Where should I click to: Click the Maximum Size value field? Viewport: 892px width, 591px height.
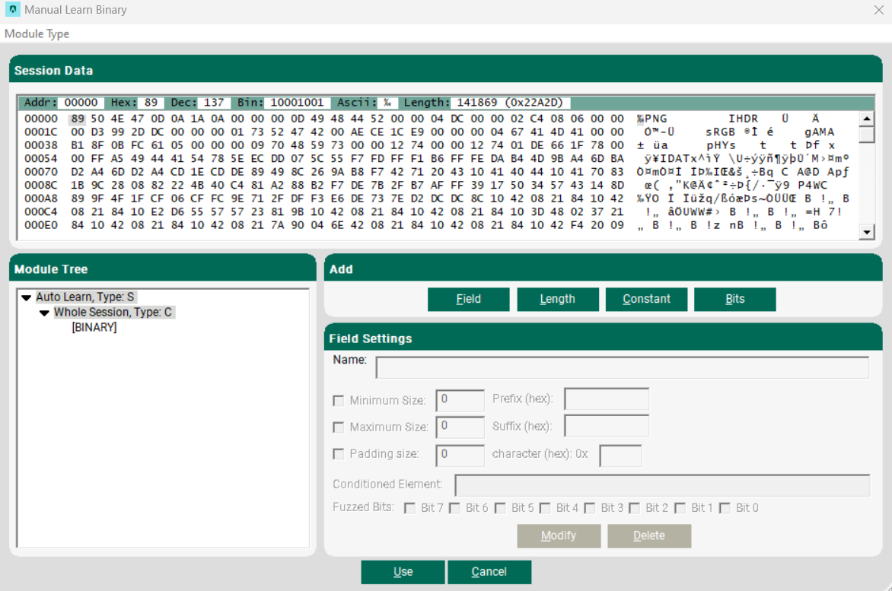460,427
